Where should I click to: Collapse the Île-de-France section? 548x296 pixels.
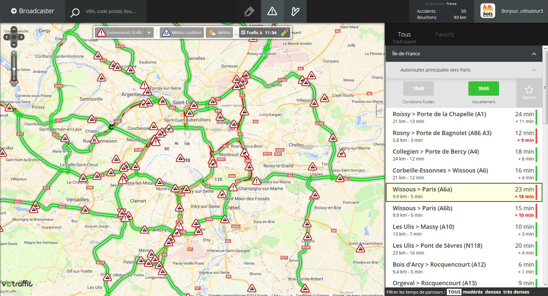click(x=534, y=54)
